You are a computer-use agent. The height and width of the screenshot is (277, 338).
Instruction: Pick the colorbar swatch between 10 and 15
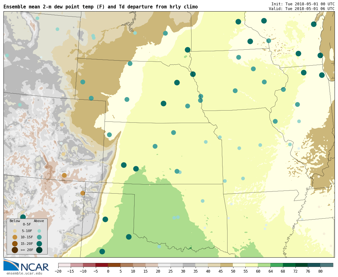[139, 265]
